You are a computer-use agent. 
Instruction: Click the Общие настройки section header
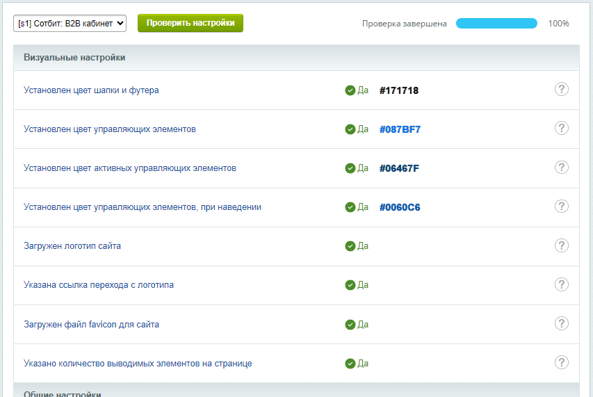coord(296,390)
